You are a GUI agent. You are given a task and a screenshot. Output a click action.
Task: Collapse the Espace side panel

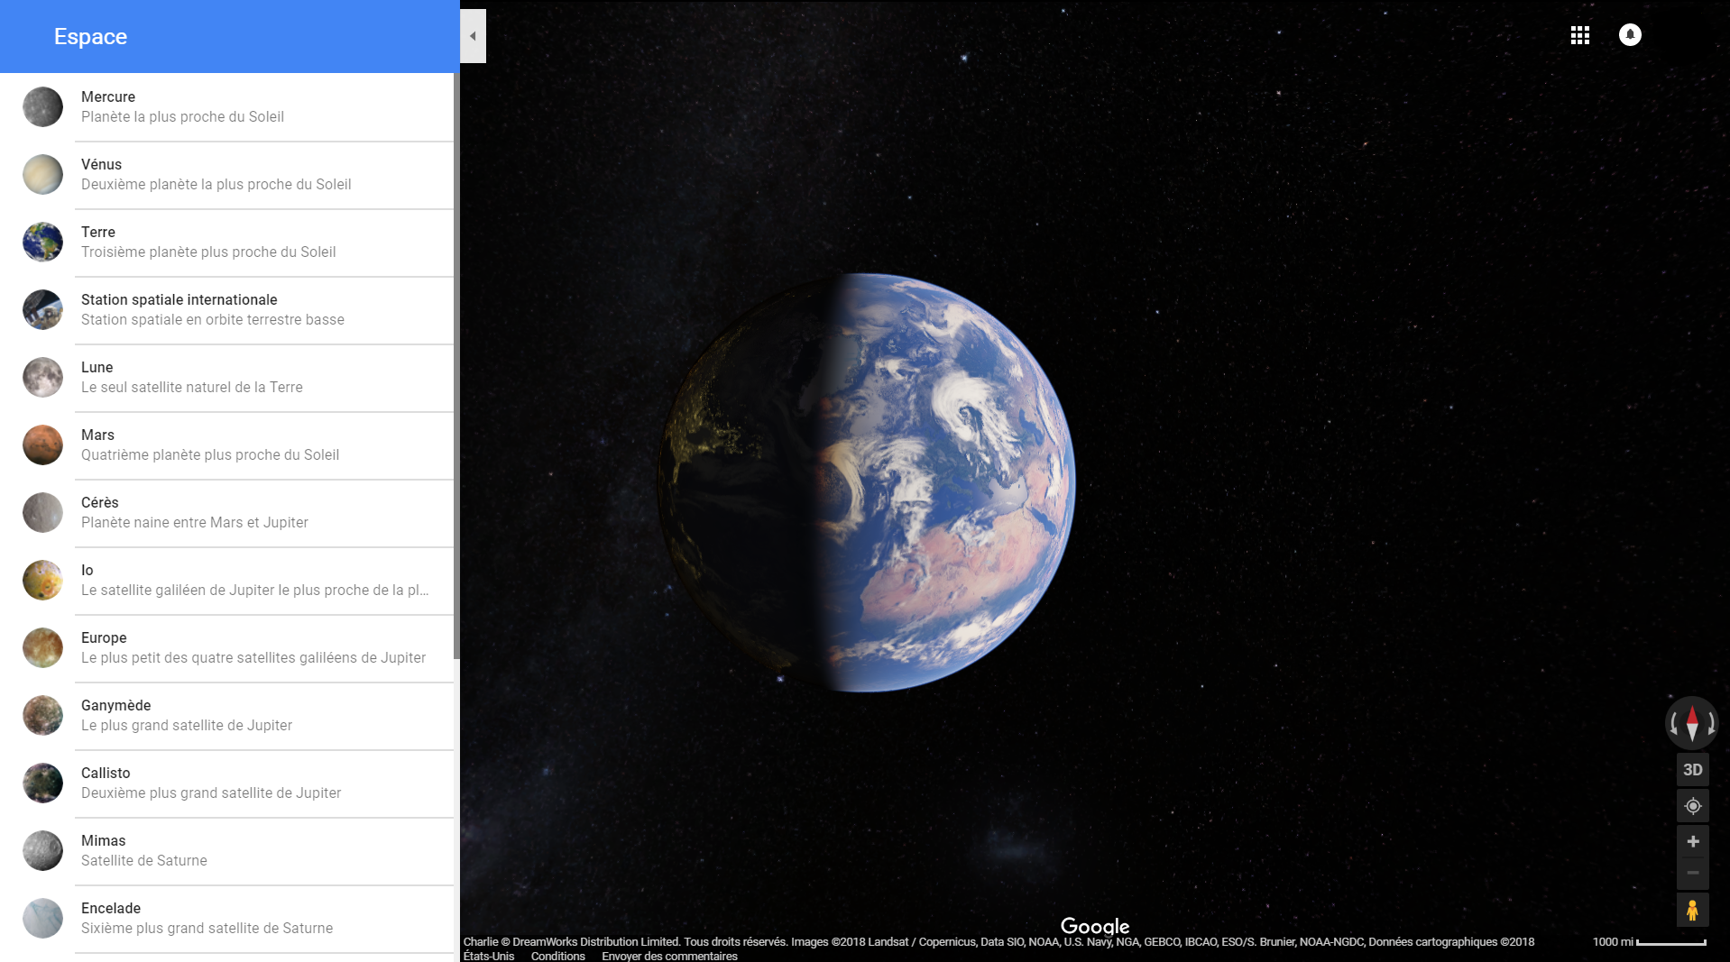pyautogui.click(x=473, y=36)
